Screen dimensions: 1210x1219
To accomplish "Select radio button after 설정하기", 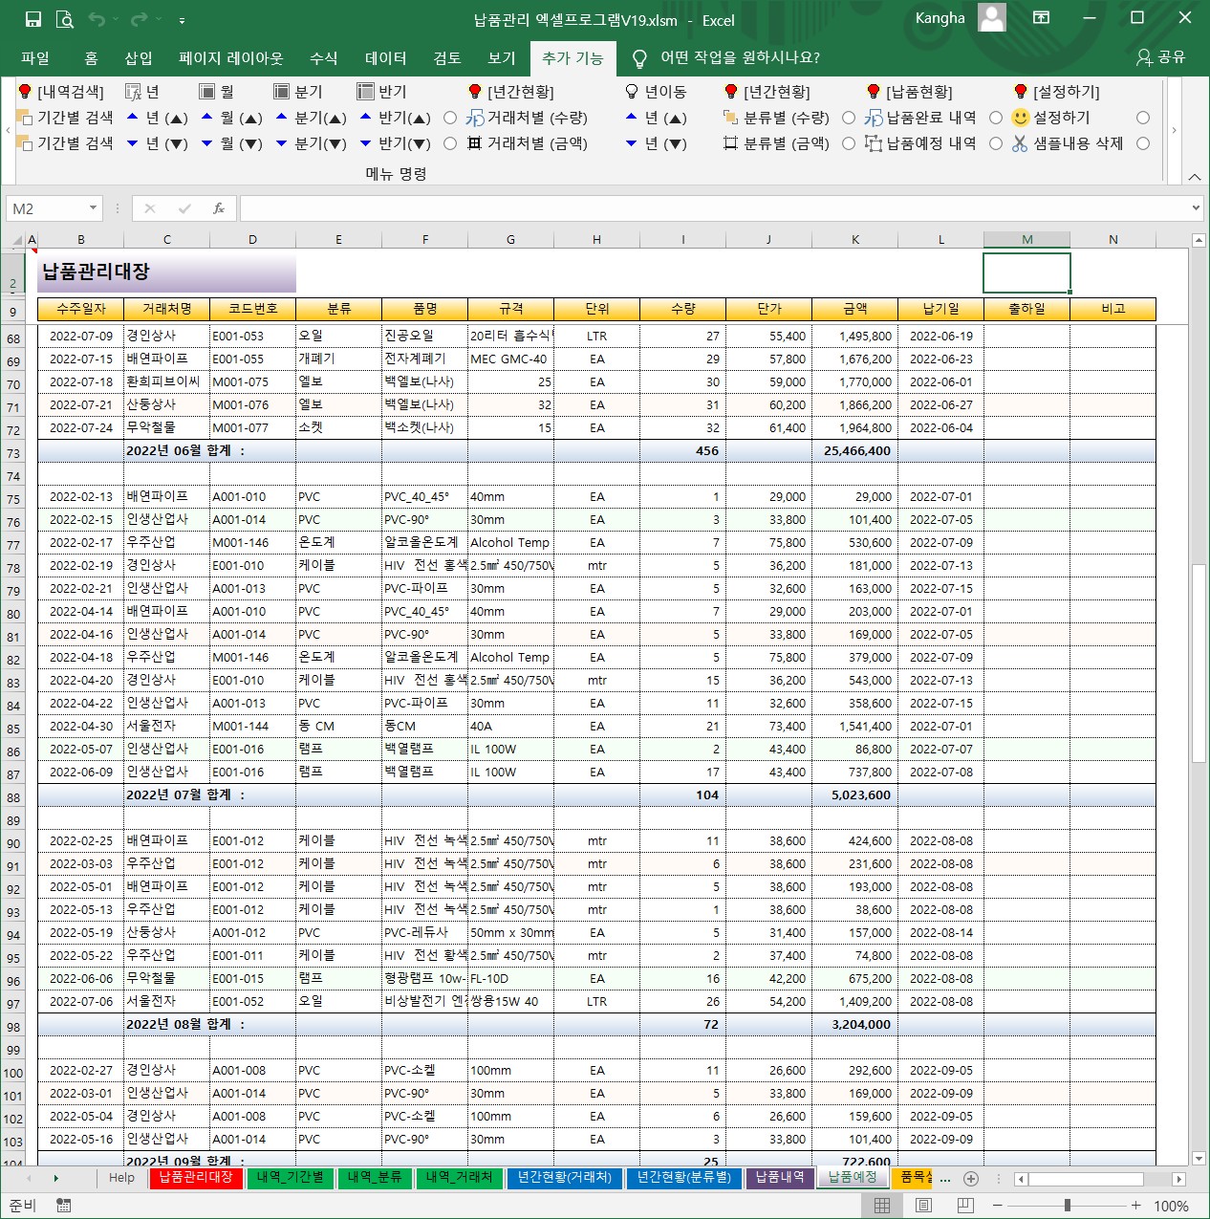I will 1143,118.
